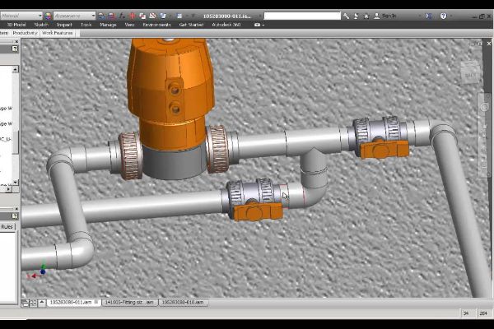Open the Sketch ribbon tab

tap(40, 25)
